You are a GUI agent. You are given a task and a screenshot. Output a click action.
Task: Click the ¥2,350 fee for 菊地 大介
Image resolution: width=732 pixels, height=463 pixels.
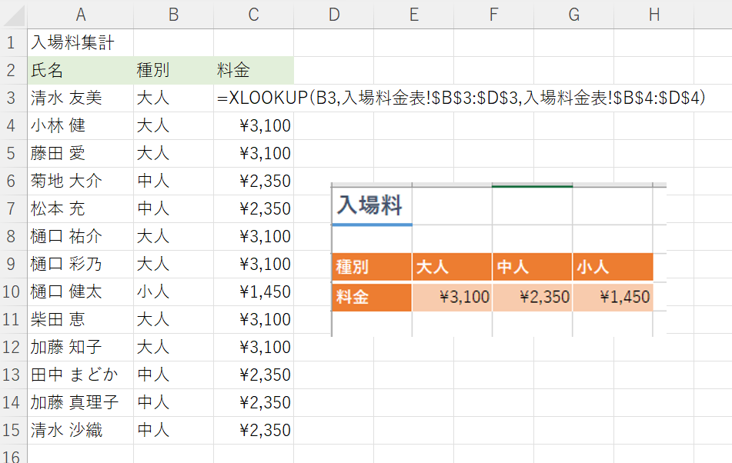click(x=253, y=181)
